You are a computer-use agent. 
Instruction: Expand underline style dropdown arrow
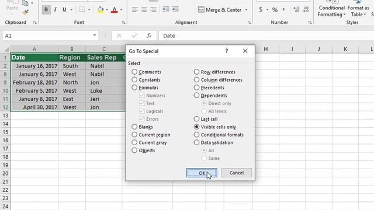click(71, 10)
